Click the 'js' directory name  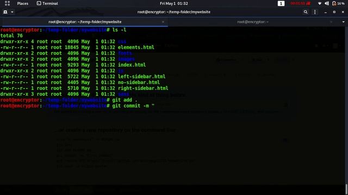point(121,71)
